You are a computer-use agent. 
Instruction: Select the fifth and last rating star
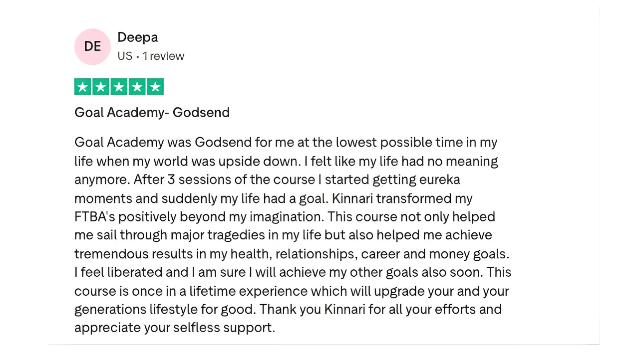point(155,87)
